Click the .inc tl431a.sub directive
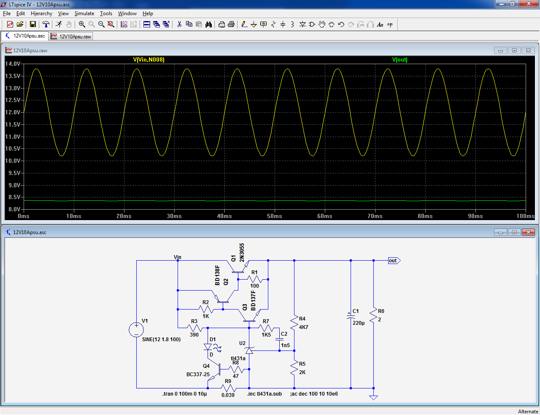Screen dimensions: 540x415 point(265,394)
